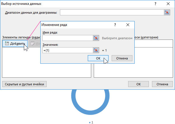Screen dimensions: 175x124
Task: Open Скрытые и пустые ячейки settings
Action: point(24,84)
